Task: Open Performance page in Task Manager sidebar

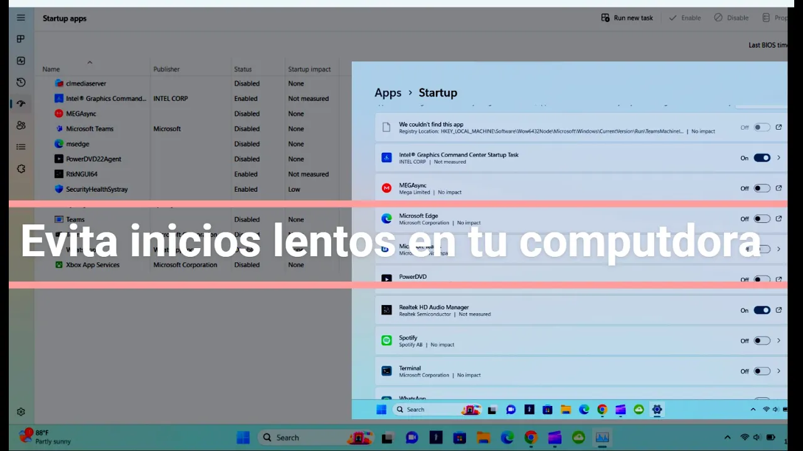Action: (x=21, y=61)
